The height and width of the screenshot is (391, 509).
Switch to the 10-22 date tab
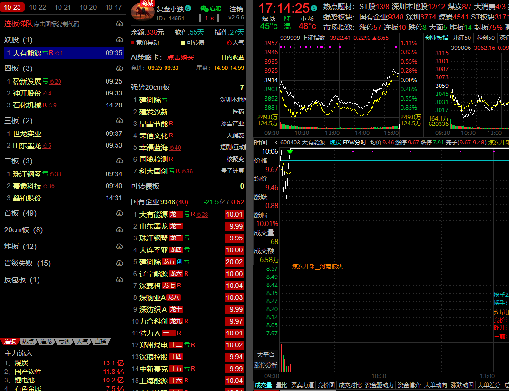37,7
